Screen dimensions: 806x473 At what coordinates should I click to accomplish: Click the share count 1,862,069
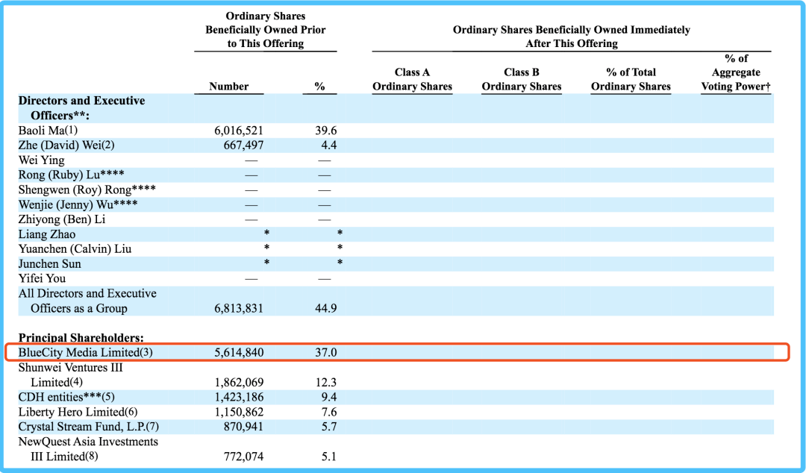[x=239, y=383]
